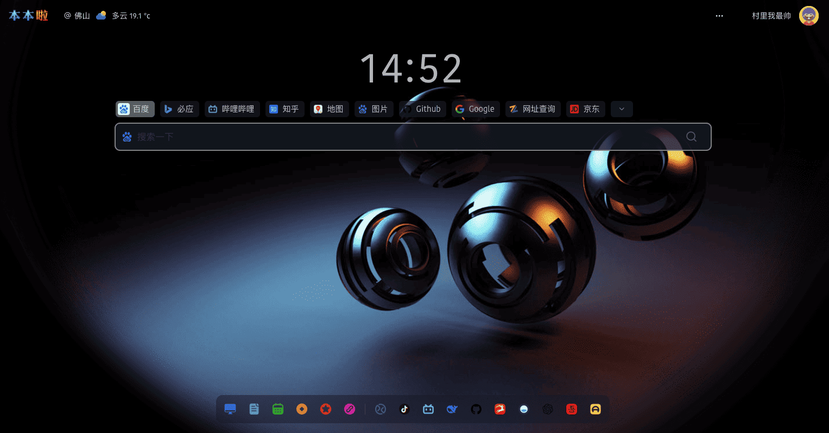Viewport: 829px width, 433px height.
Task: Open the TikTok icon in the dock
Action: coord(404,409)
